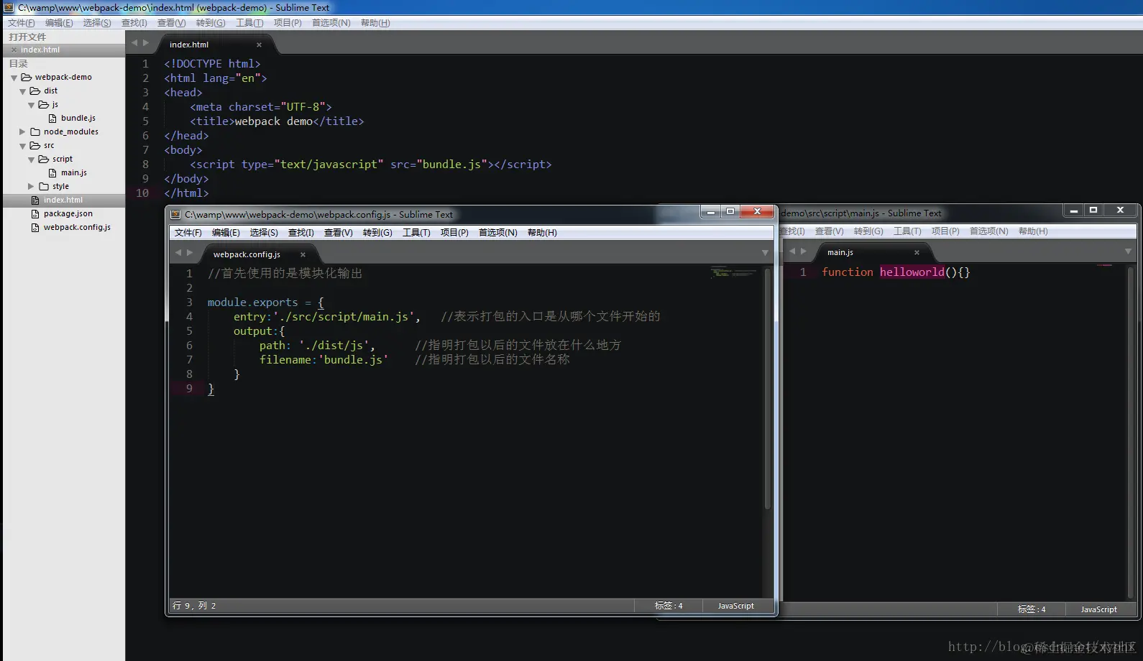Open tab list dropdown in webpack.config.js window
This screenshot has width=1143, height=661.
pos(765,253)
